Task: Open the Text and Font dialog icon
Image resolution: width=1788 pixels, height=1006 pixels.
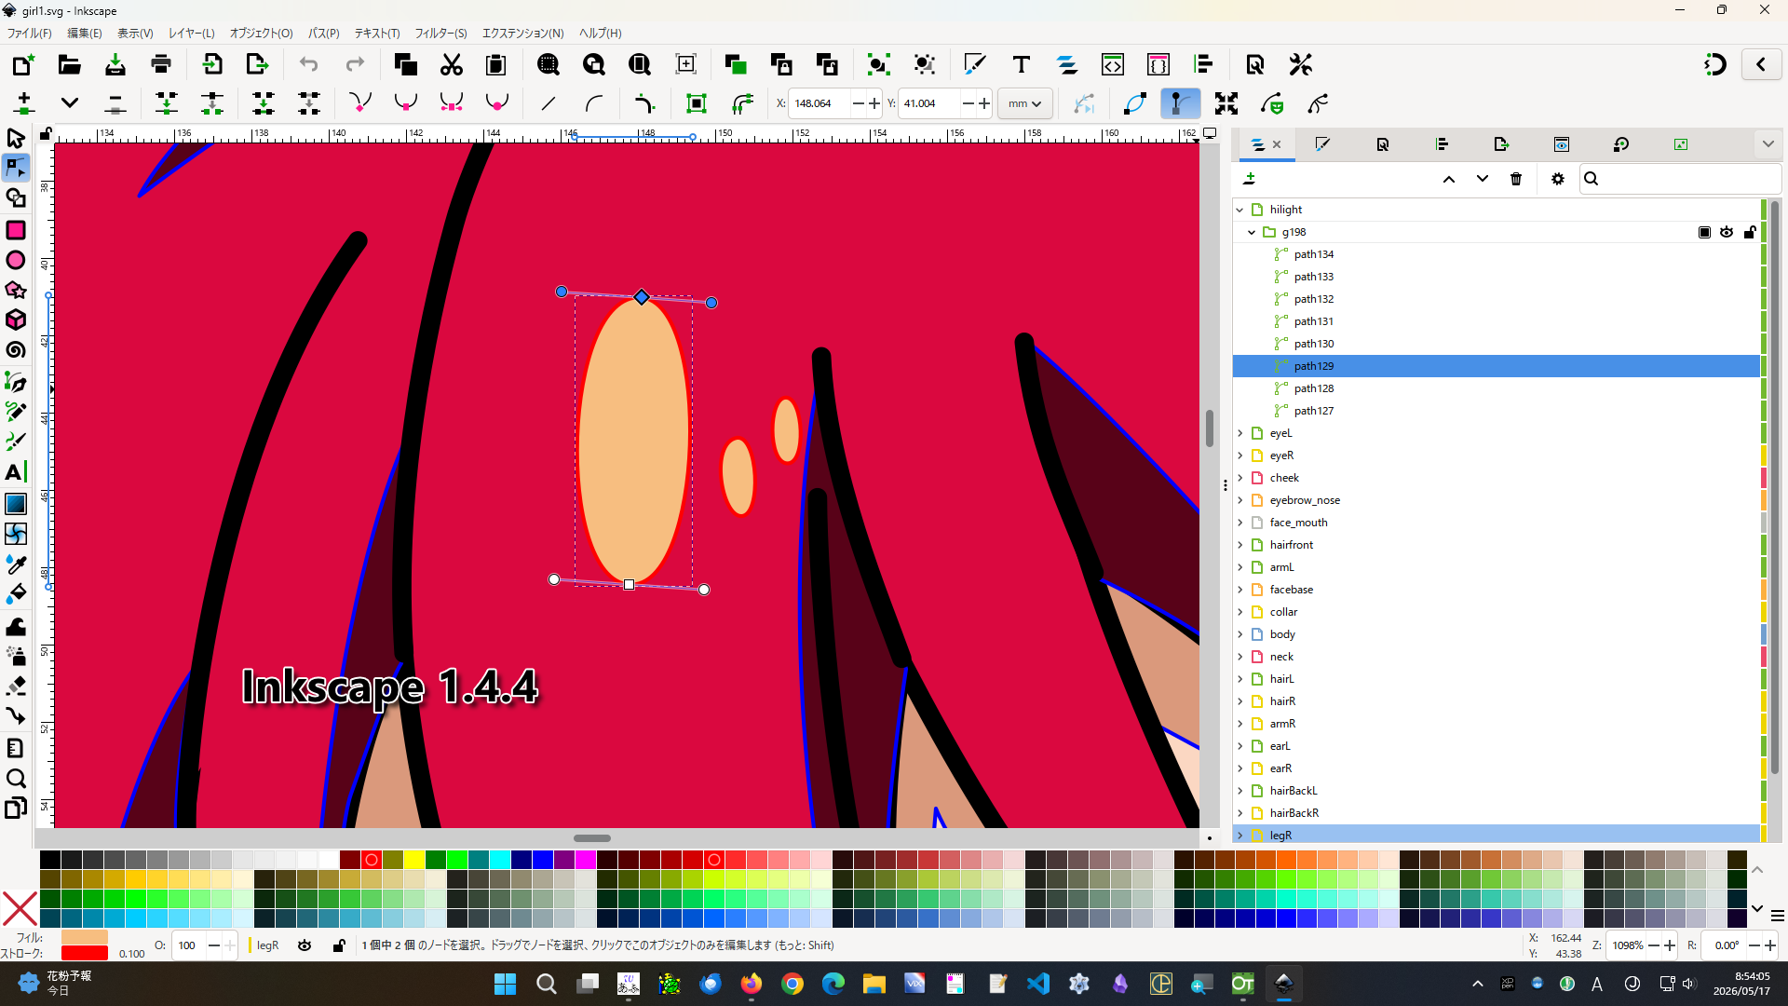Action: tap(1022, 64)
